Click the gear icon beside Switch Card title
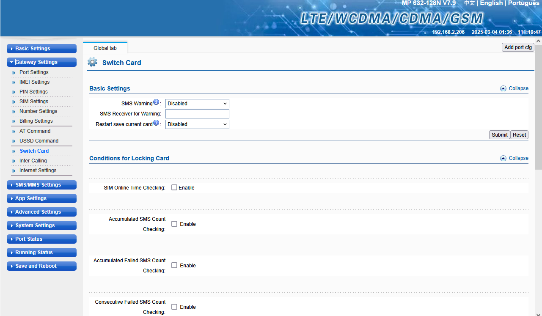The width and height of the screenshot is (542, 316). (x=92, y=62)
